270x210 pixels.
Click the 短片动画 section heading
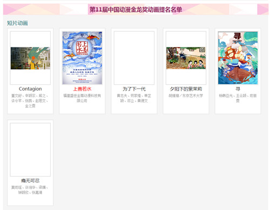(17, 23)
